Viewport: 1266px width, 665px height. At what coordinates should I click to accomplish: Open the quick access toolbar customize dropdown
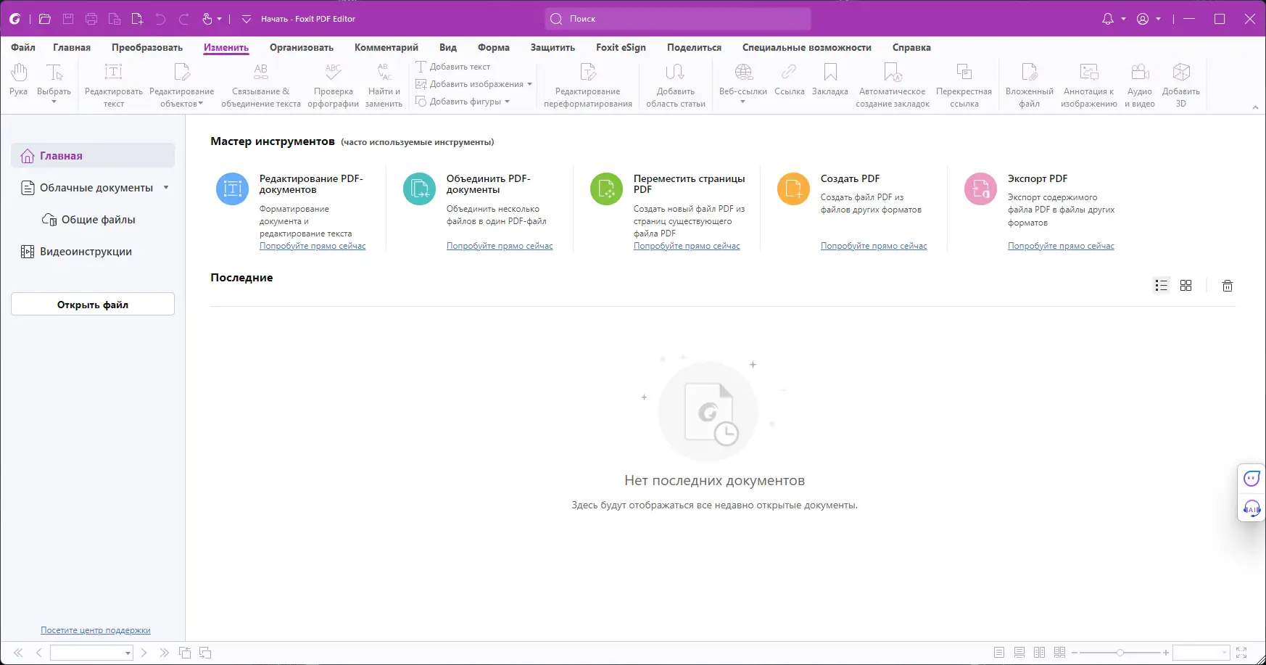click(x=247, y=19)
